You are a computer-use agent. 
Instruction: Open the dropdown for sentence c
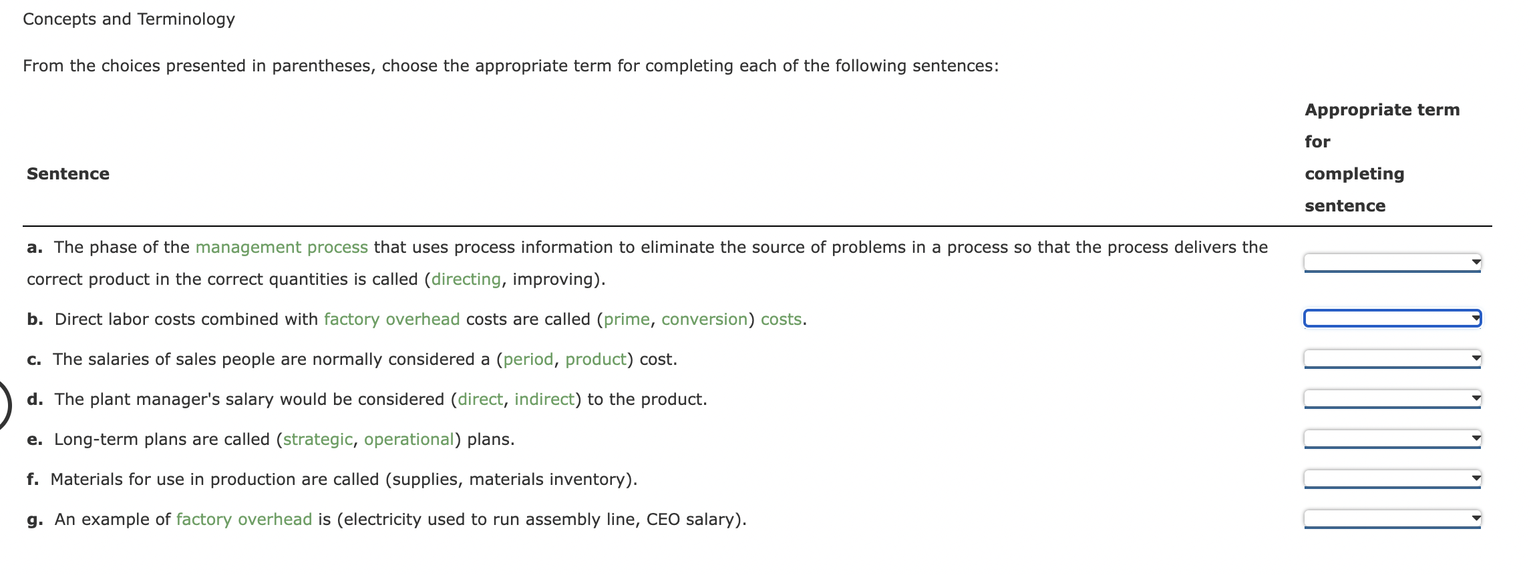click(1391, 359)
